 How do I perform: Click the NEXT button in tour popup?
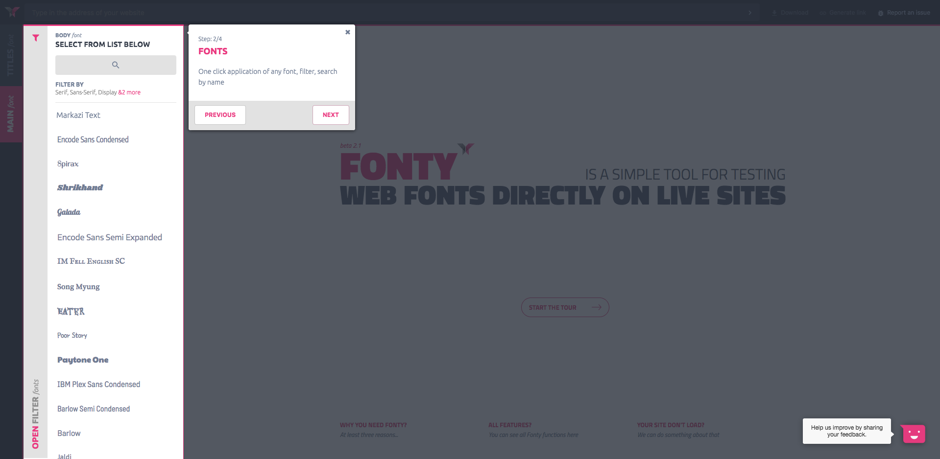tap(331, 115)
